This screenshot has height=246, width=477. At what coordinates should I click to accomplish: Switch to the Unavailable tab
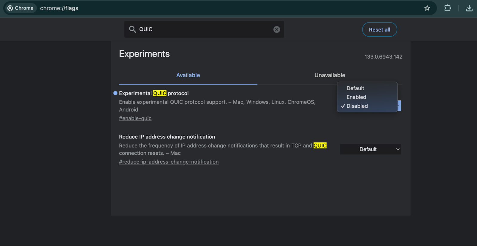pyautogui.click(x=329, y=75)
